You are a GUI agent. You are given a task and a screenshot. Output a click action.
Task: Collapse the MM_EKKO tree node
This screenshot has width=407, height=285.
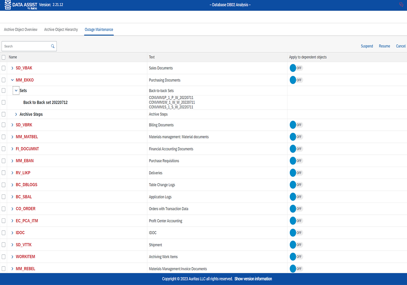coord(12,80)
